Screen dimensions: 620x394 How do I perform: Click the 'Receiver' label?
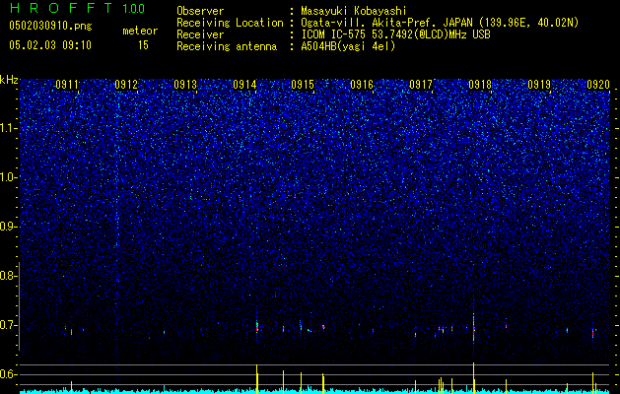coord(200,34)
